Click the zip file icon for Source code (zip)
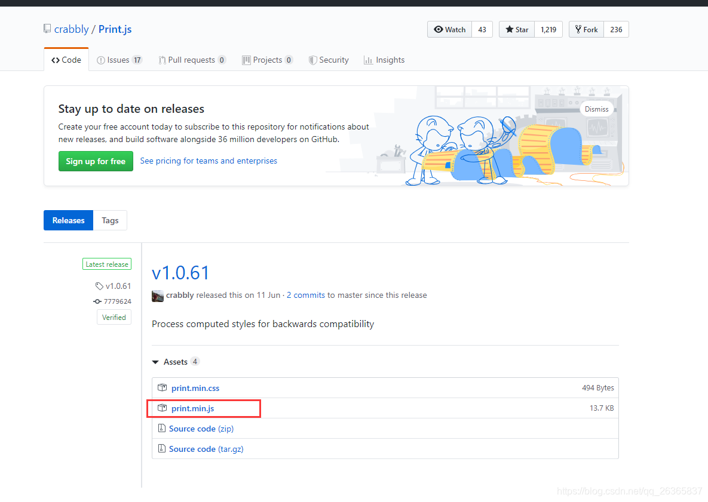The image size is (708, 502). click(x=162, y=428)
